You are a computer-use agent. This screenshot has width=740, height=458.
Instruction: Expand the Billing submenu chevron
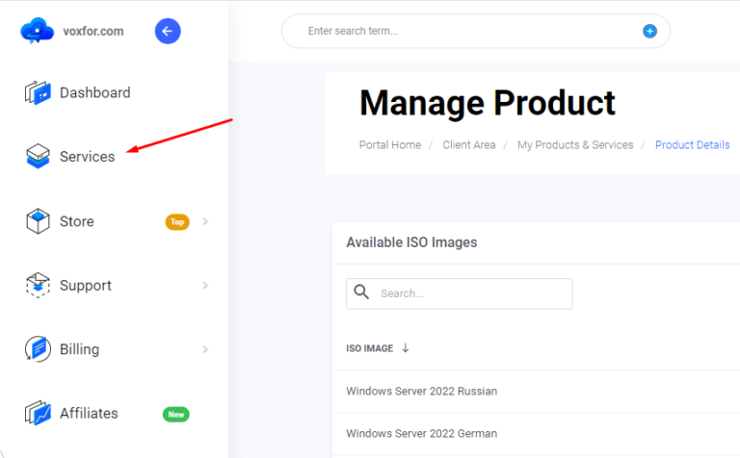click(205, 349)
